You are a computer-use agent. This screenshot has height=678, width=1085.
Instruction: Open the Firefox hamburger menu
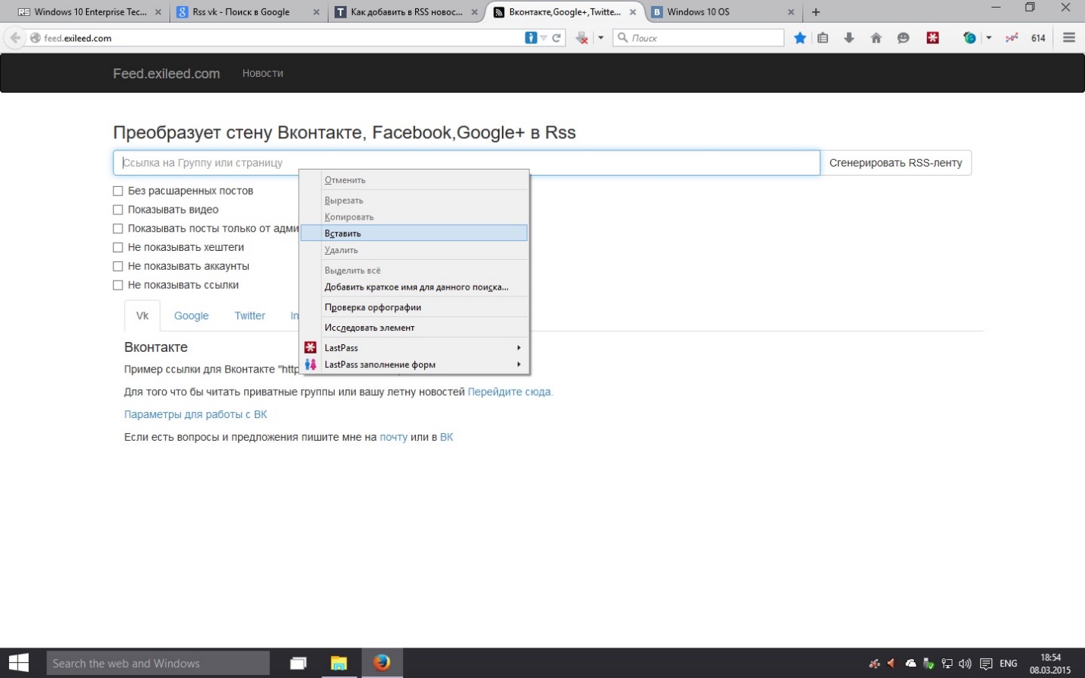1069,38
